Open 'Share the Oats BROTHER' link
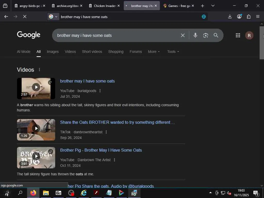The width and height of the screenshot is (264, 198). (x=118, y=122)
